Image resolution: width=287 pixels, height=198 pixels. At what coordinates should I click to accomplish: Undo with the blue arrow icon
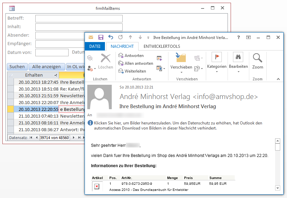tap(110, 37)
